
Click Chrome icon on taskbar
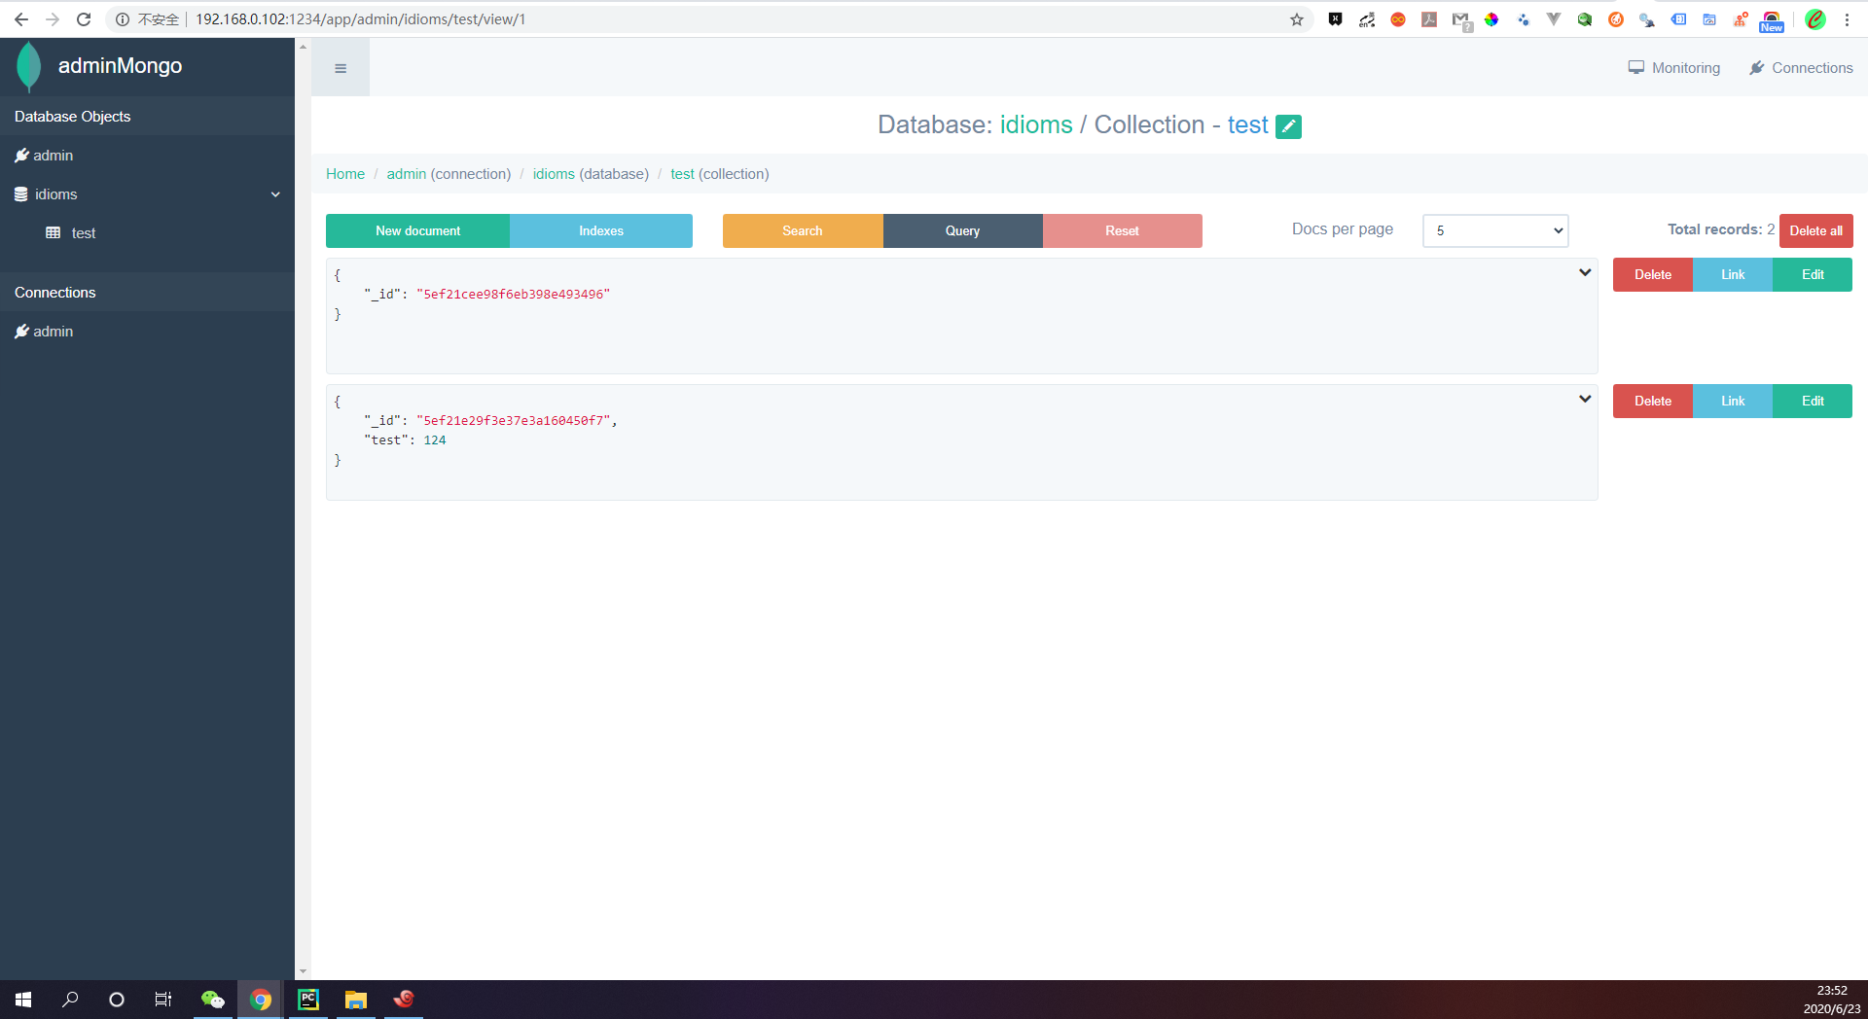[260, 1000]
